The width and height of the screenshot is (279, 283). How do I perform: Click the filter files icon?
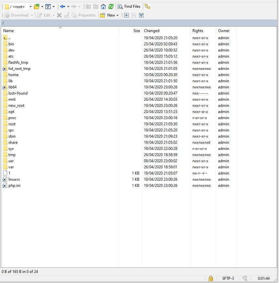[48, 7]
